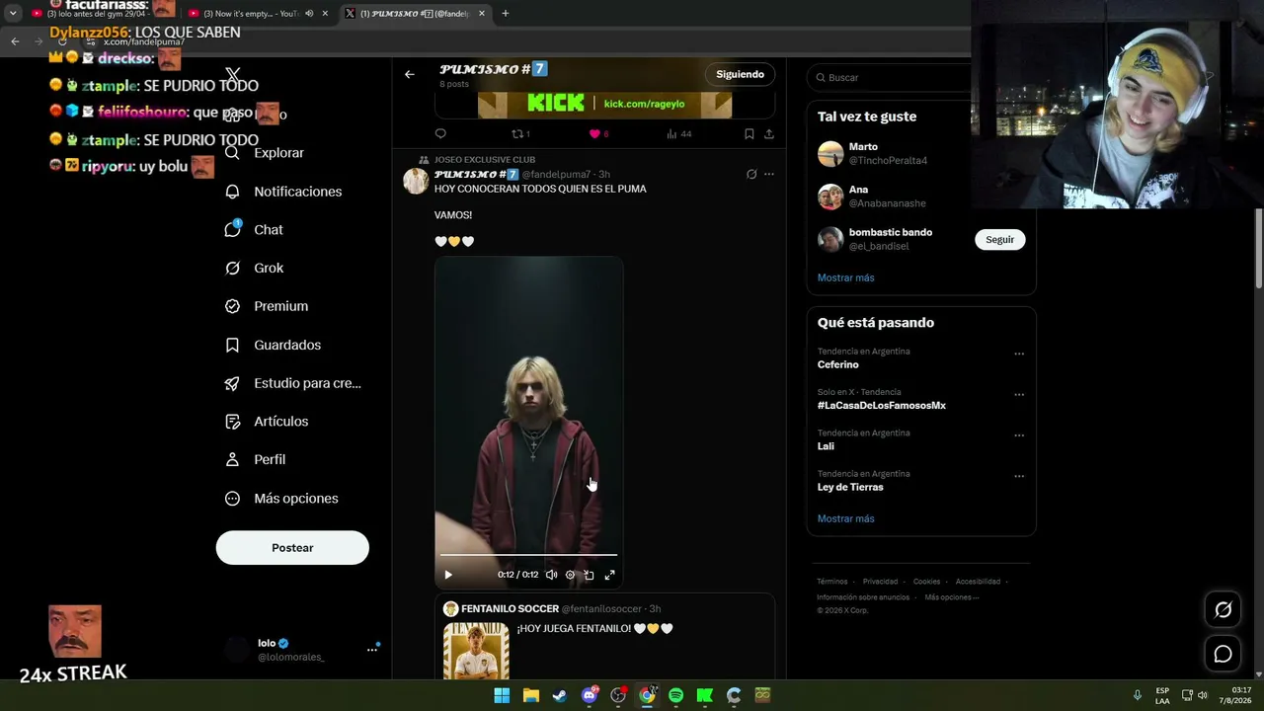Screen dimensions: 1264x711
Task: Expand Más opciones in the sidebar
Action: 282,499
